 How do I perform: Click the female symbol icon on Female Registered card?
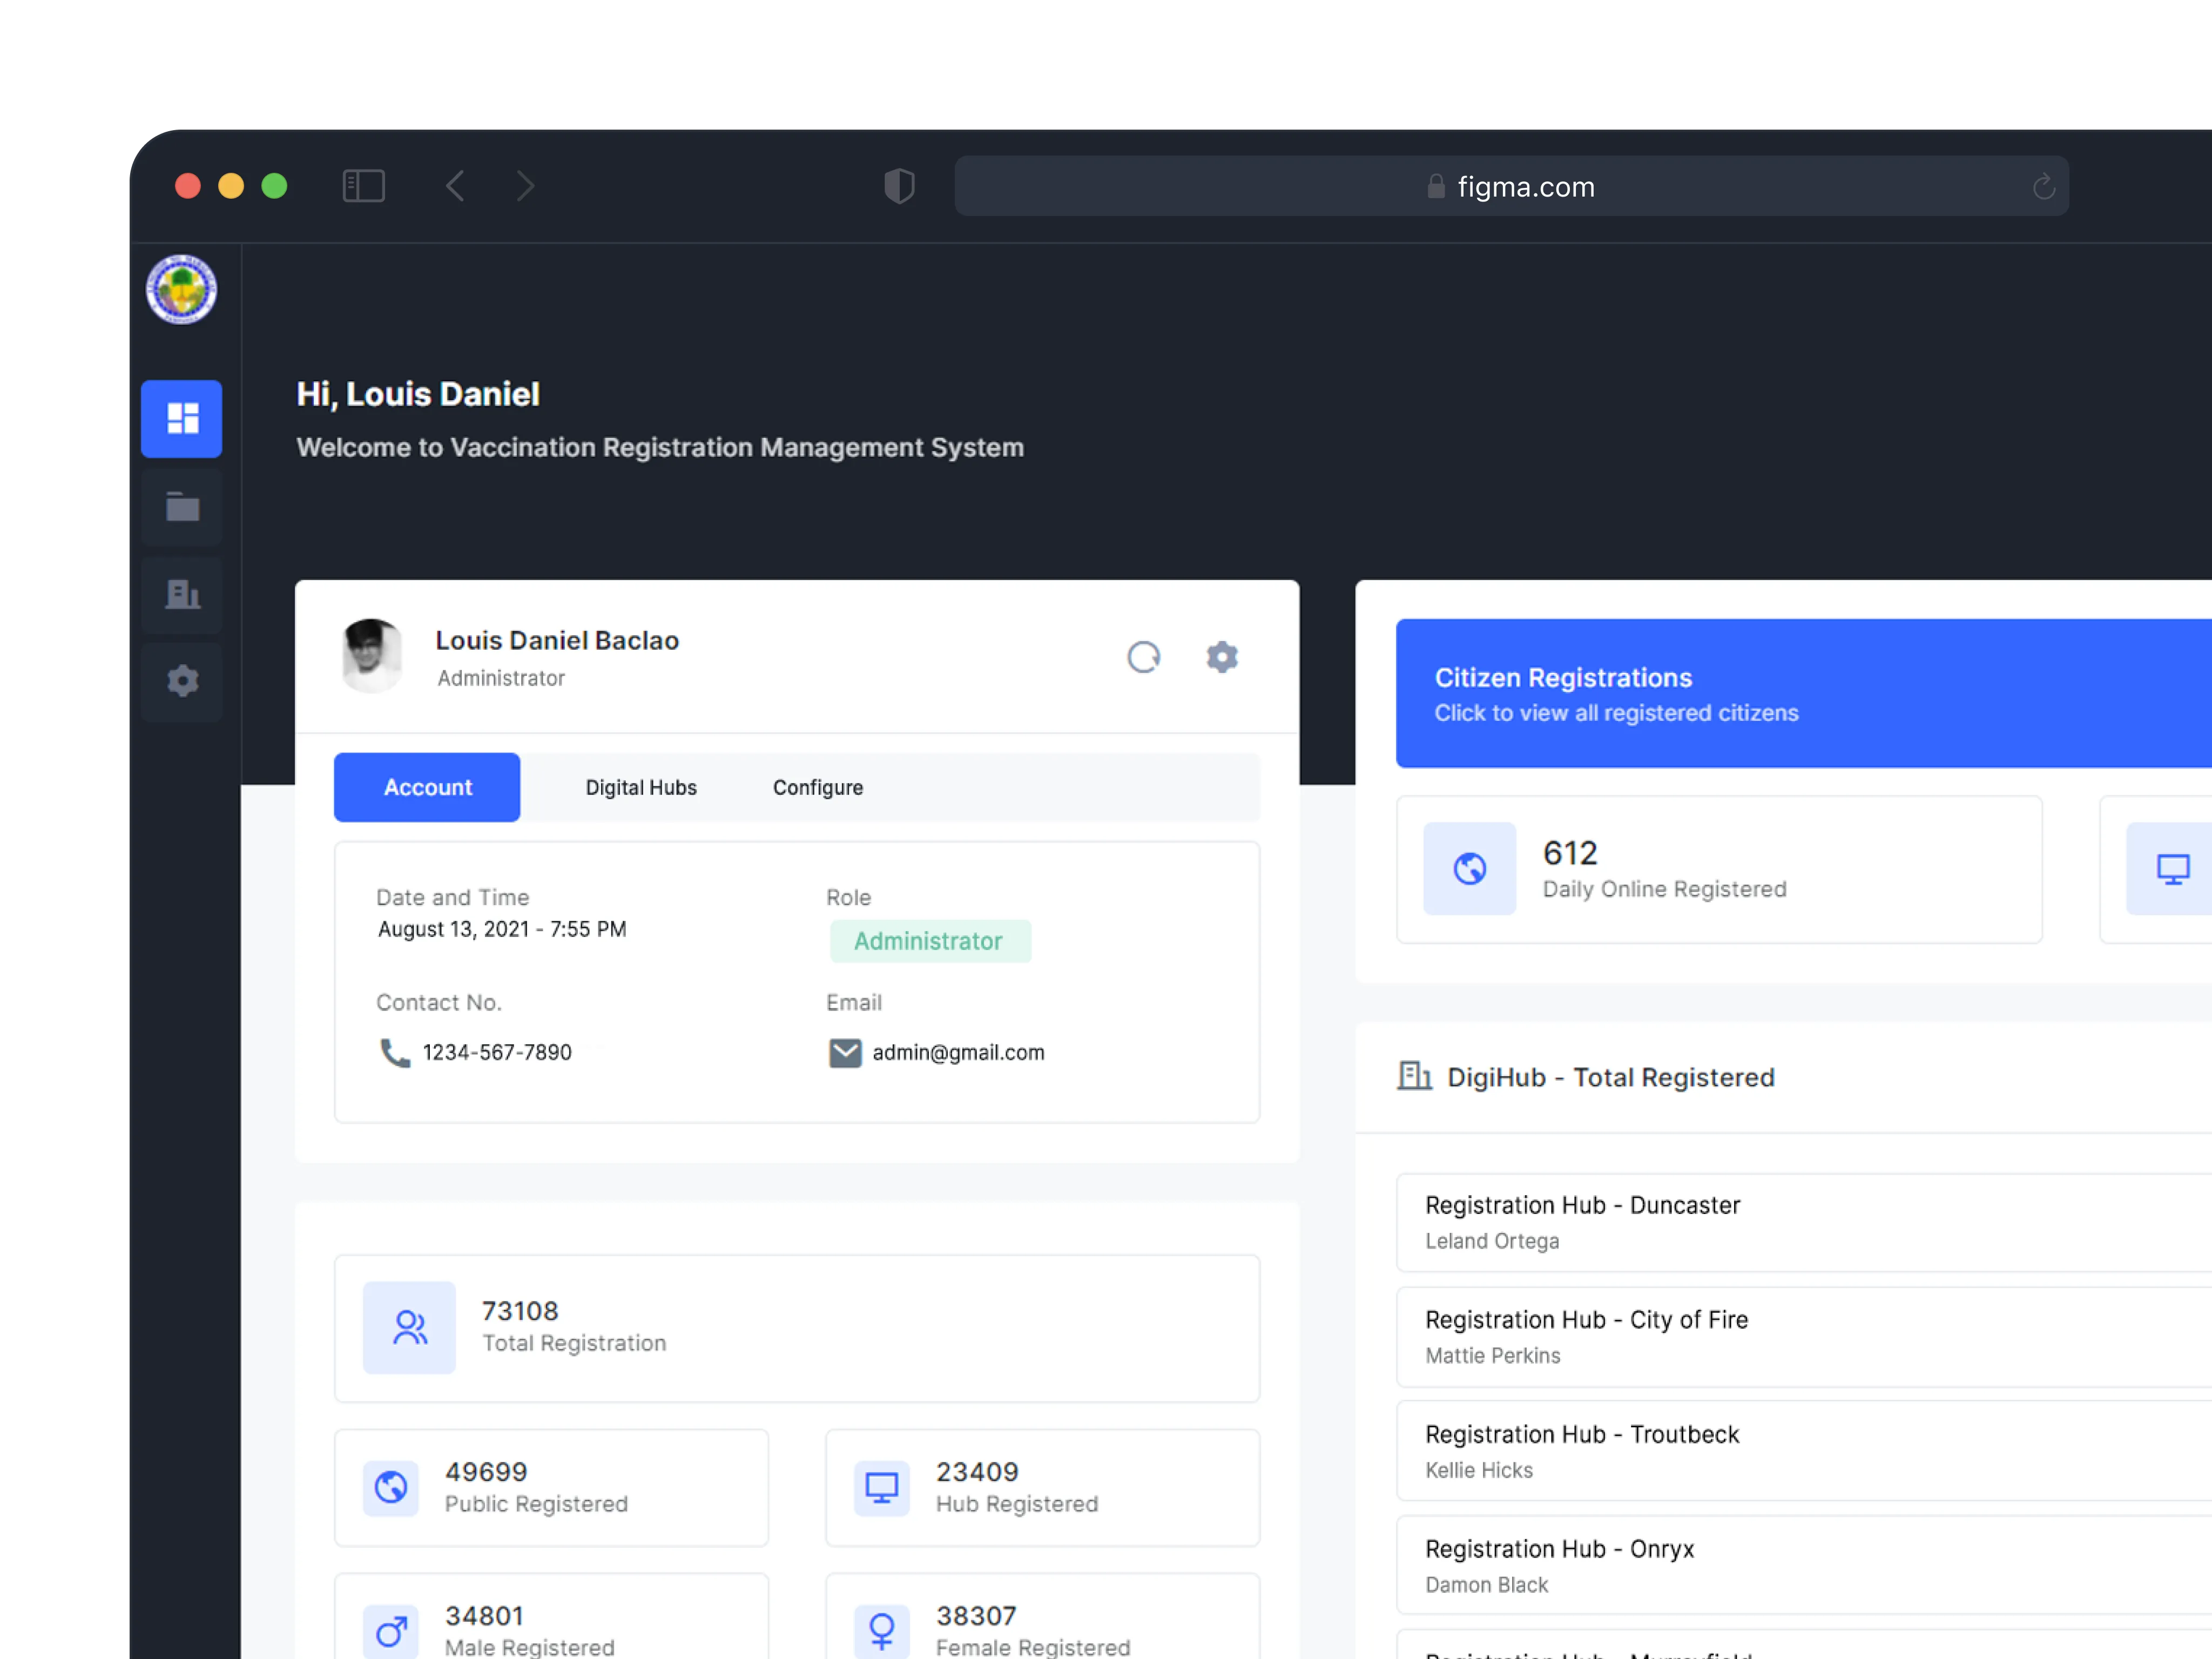[x=881, y=1630]
